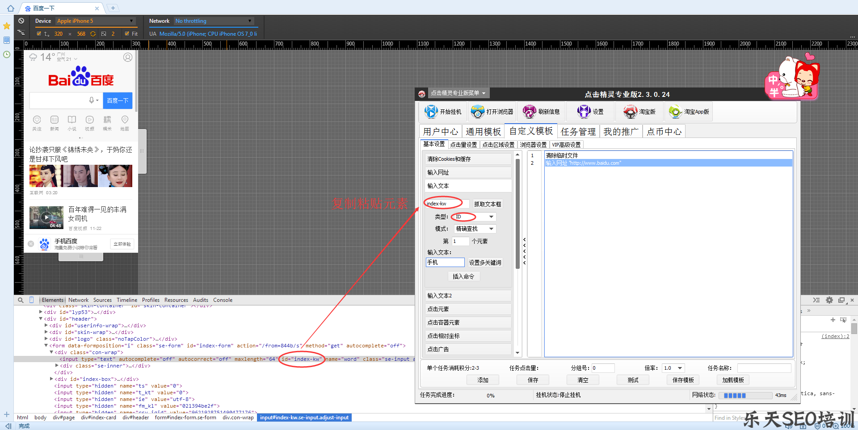The height and width of the screenshot is (430, 858).
Task: Open 设置 settings in the toolbar
Action: coord(584,112)
